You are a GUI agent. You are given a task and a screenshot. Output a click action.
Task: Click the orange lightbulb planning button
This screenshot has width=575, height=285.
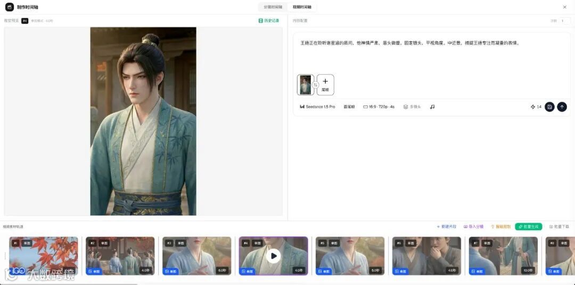tap(500, 227)
